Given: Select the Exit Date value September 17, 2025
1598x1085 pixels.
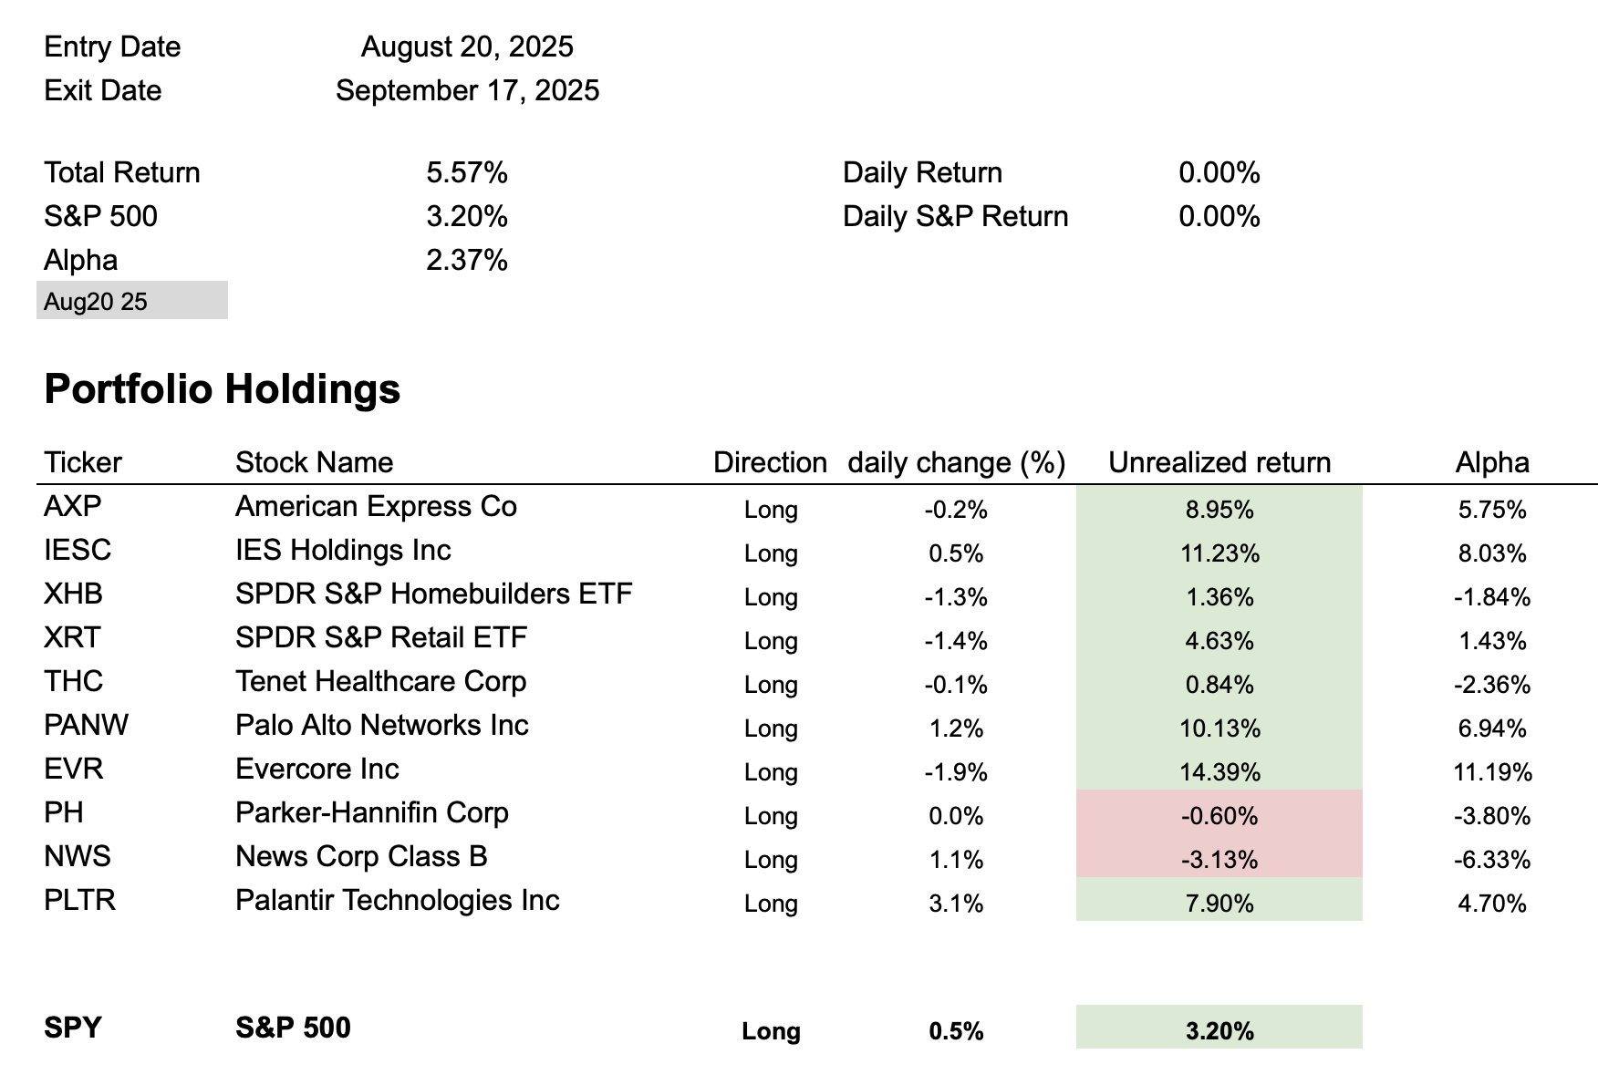Looking at the screenshot, I should point(467,90).
